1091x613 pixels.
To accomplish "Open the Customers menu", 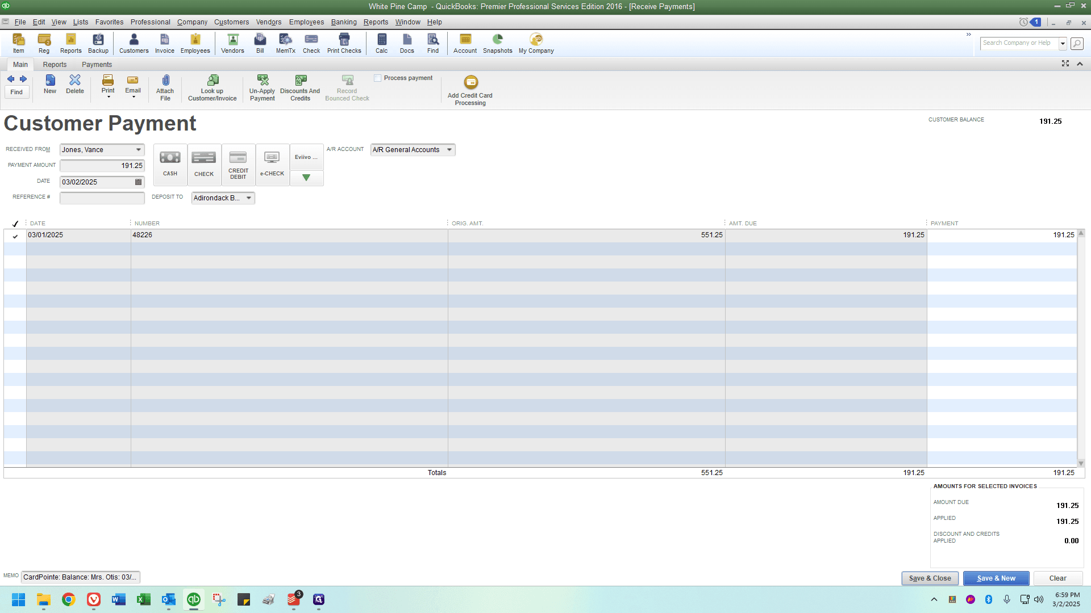I will coord(231,22).
